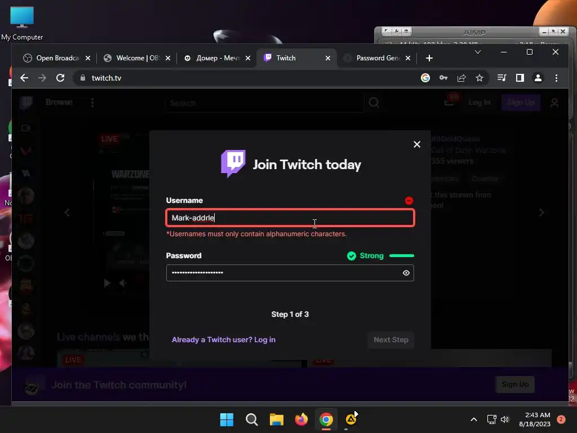Click Sign Up in the bottom community banner
This screenshot has height=433, width=577.
pos(515,385)
